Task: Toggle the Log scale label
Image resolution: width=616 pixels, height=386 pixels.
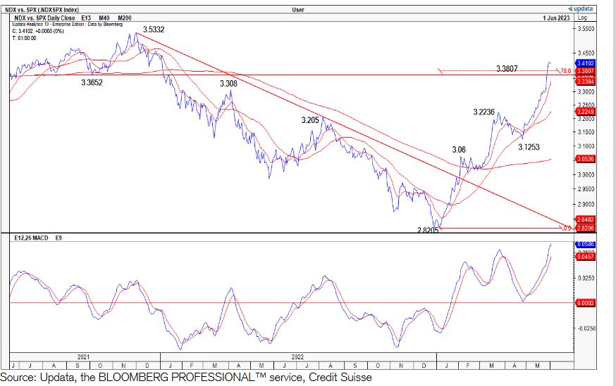Action: pos(582,17)
